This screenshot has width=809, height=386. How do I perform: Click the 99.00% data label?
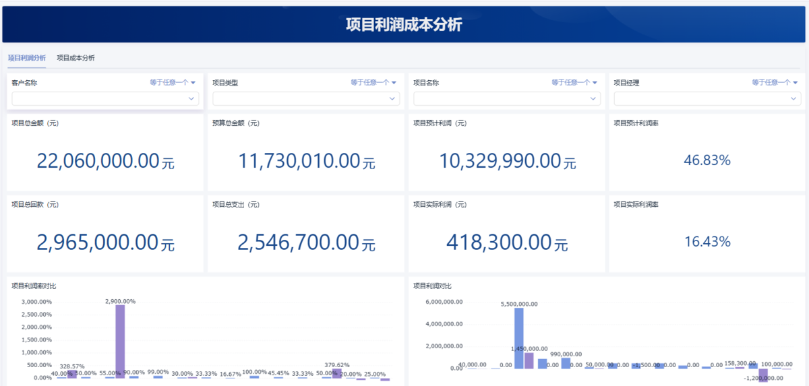158,372
